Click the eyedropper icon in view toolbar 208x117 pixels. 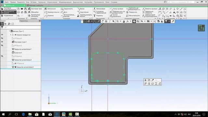pos(173,21)
